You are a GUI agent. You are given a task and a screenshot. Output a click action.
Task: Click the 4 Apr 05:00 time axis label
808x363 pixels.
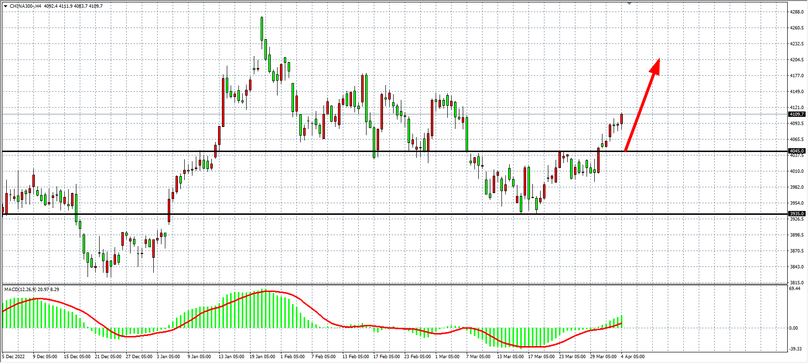[x=632, y=357]
